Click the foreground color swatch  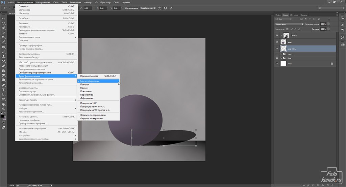coord(2,116)
